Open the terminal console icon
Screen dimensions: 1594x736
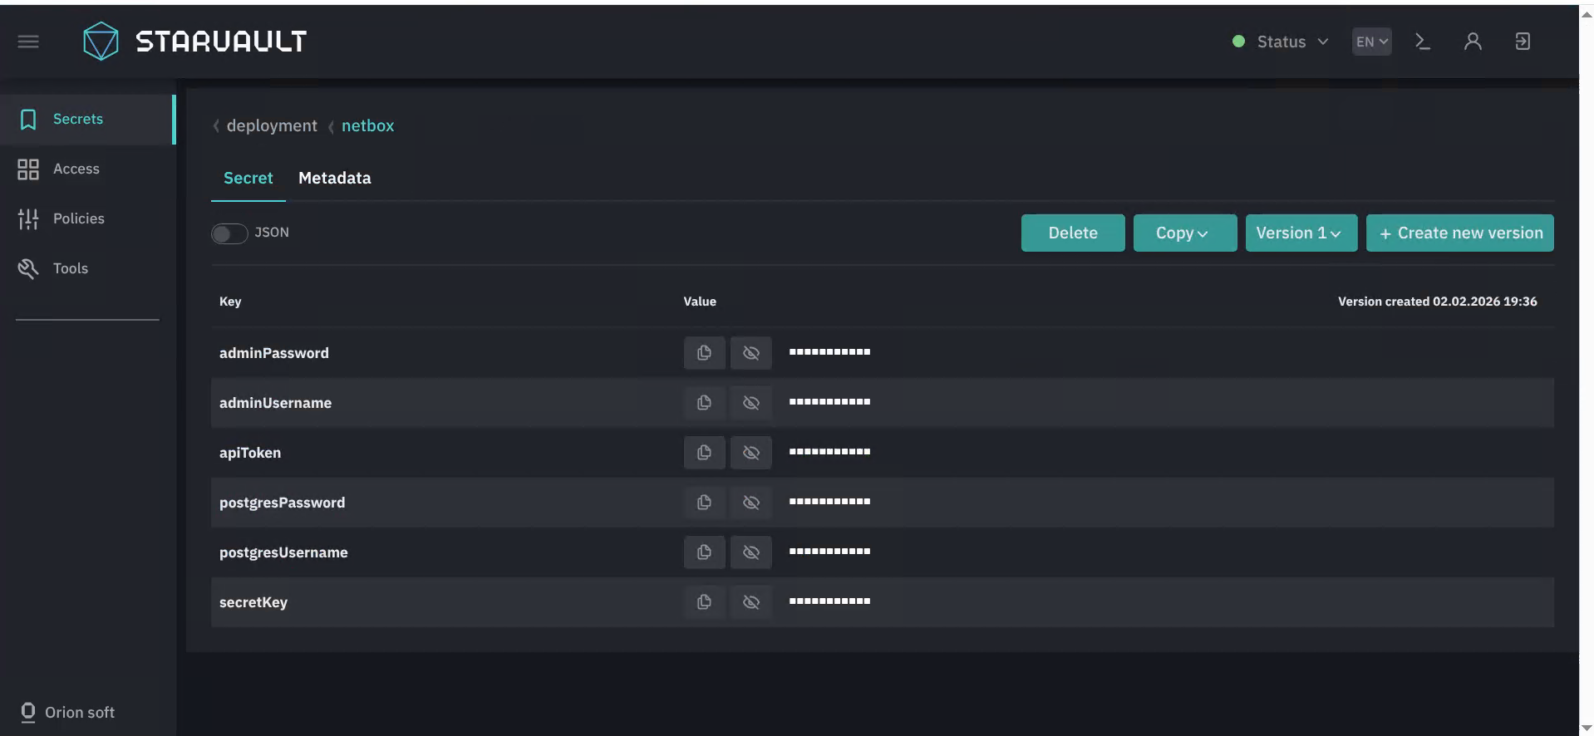pos(1422,42)
